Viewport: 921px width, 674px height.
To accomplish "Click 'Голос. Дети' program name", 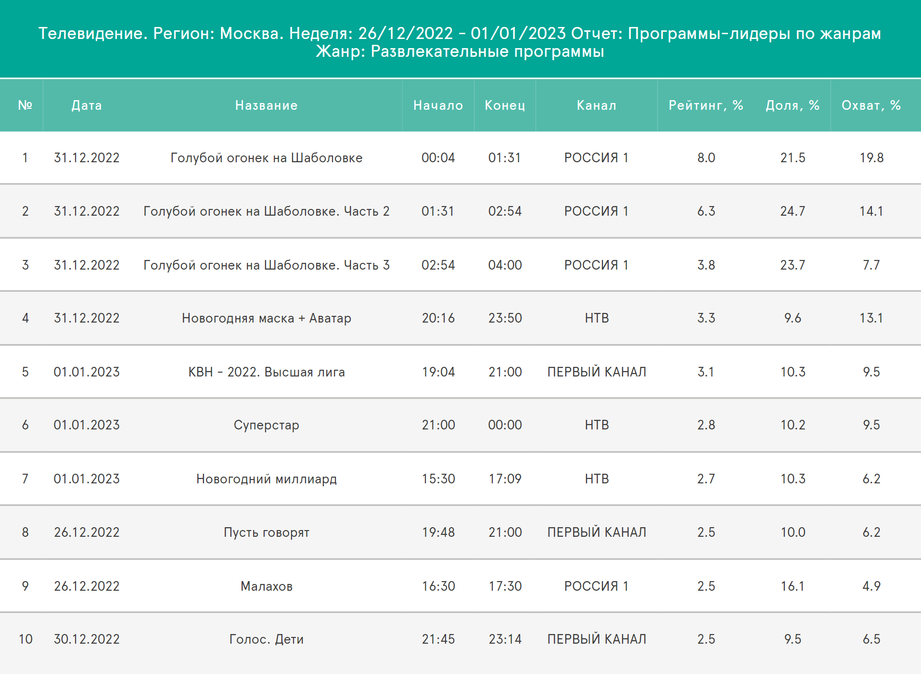I will pyautogui.click(x=267, y=639).
